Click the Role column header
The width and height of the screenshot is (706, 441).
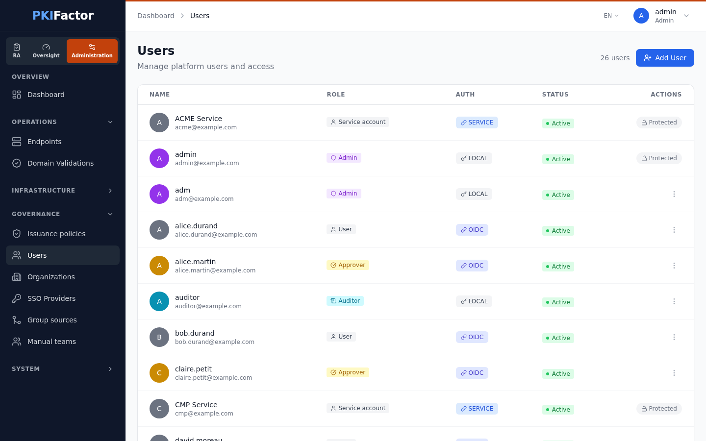click(x=336, y=95)
